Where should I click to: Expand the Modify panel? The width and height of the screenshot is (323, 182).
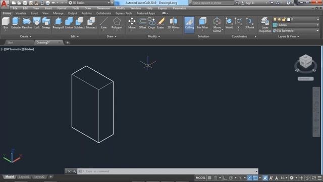click(x=153, y=36)
